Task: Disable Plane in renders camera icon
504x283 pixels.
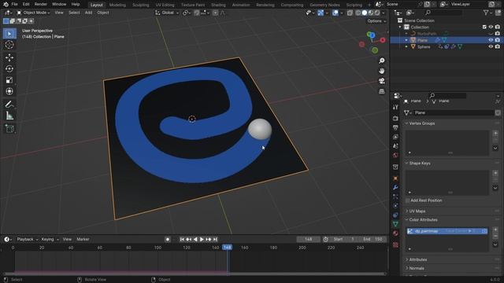Action: (x=498, y=40)
